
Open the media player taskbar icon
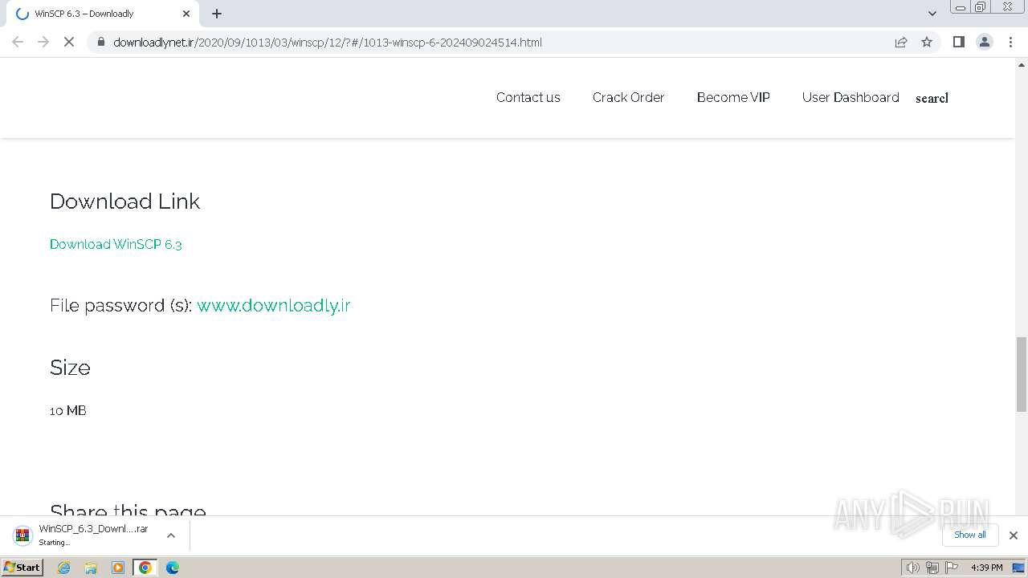[x=118, y=568]
